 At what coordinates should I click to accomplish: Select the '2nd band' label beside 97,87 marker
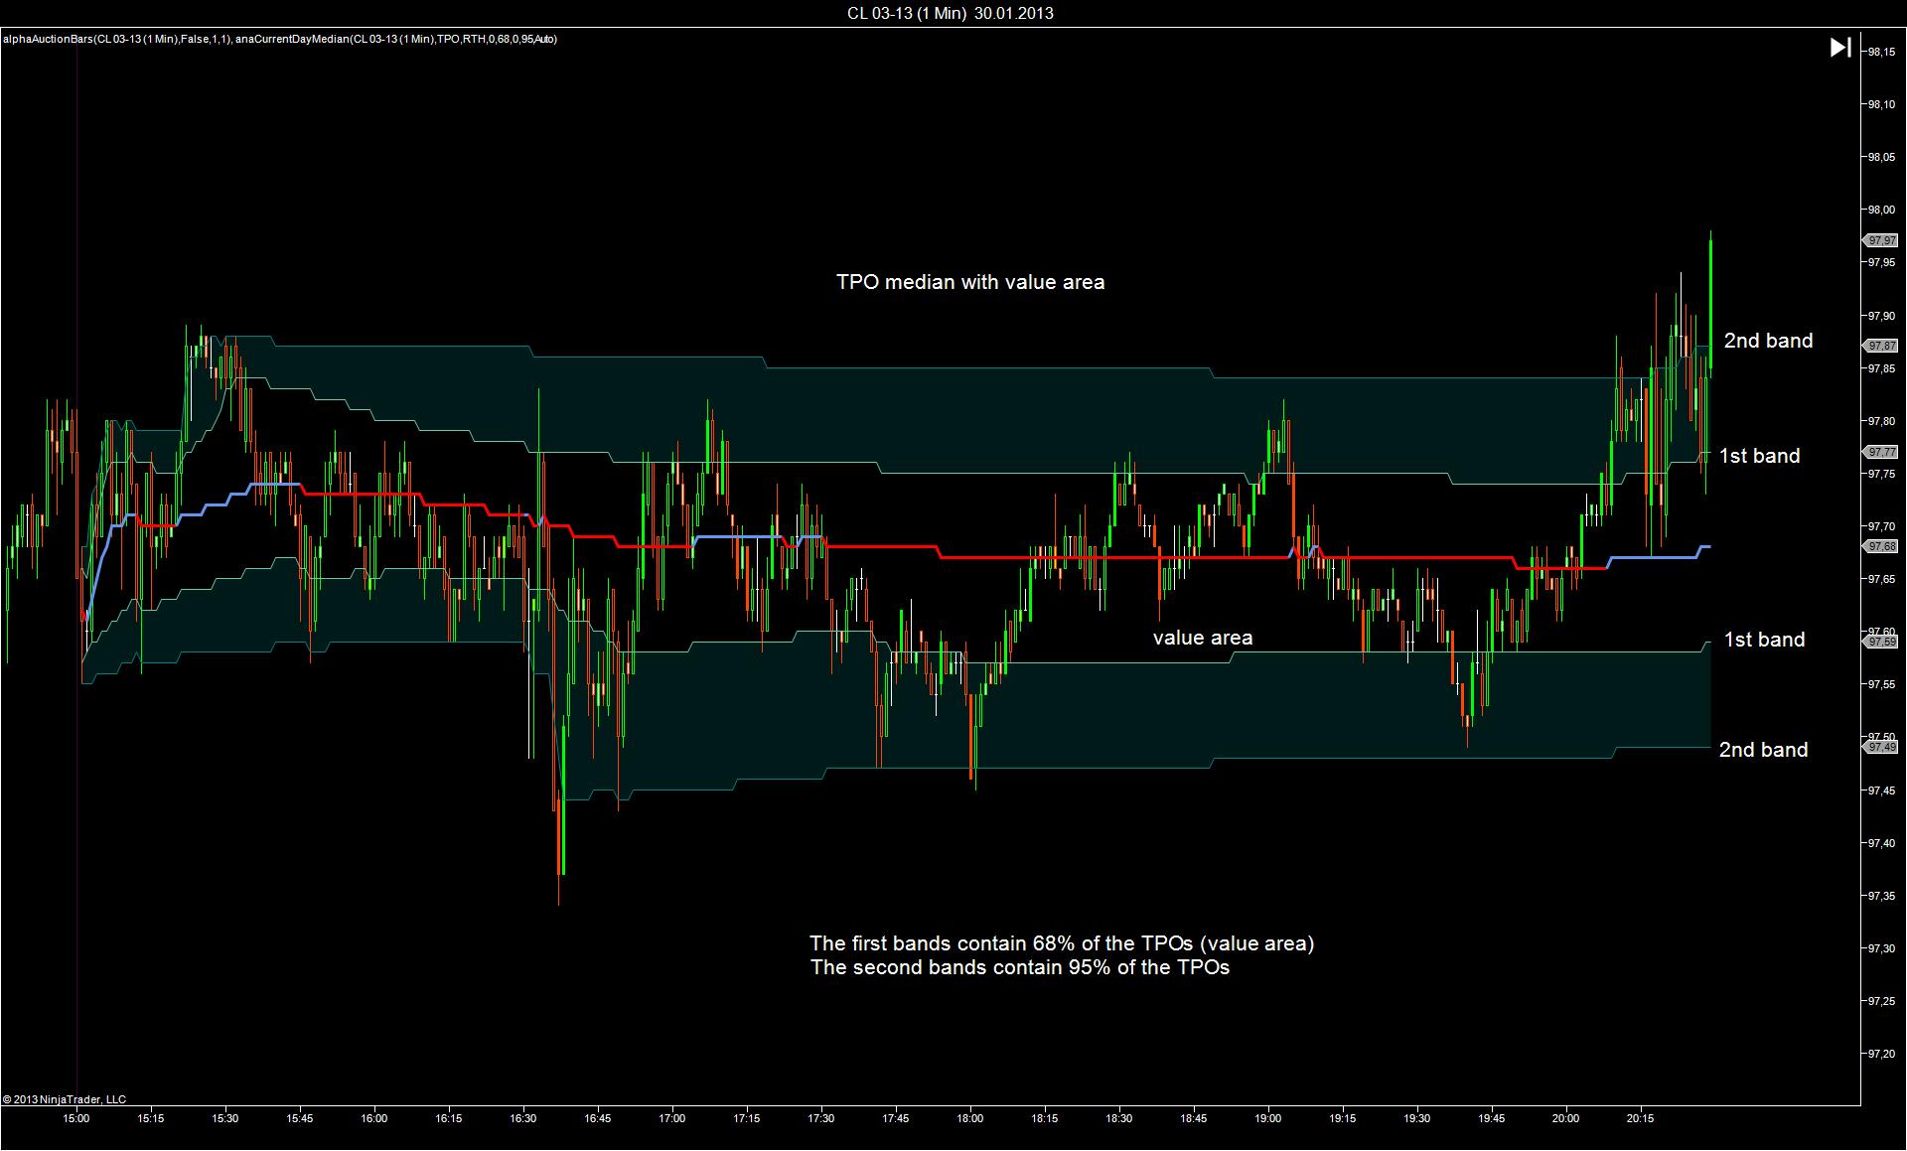(1768, 341)
